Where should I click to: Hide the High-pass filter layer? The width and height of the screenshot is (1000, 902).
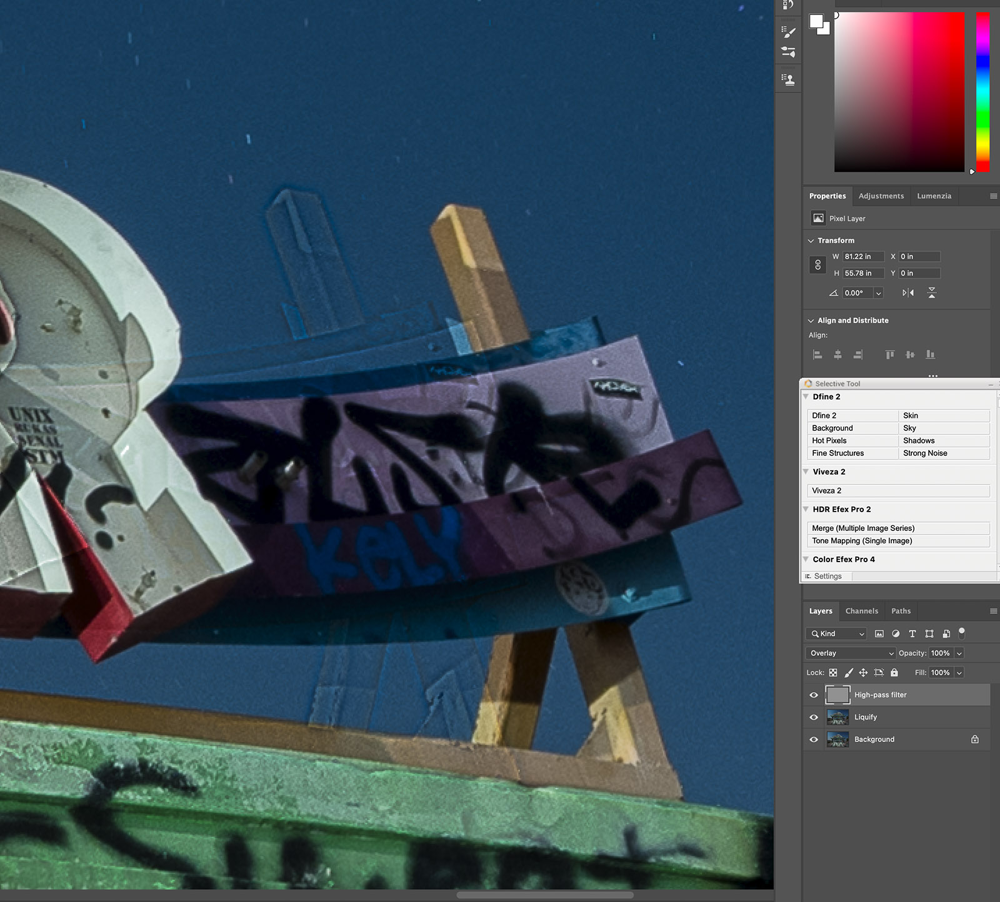click(814, 695)
